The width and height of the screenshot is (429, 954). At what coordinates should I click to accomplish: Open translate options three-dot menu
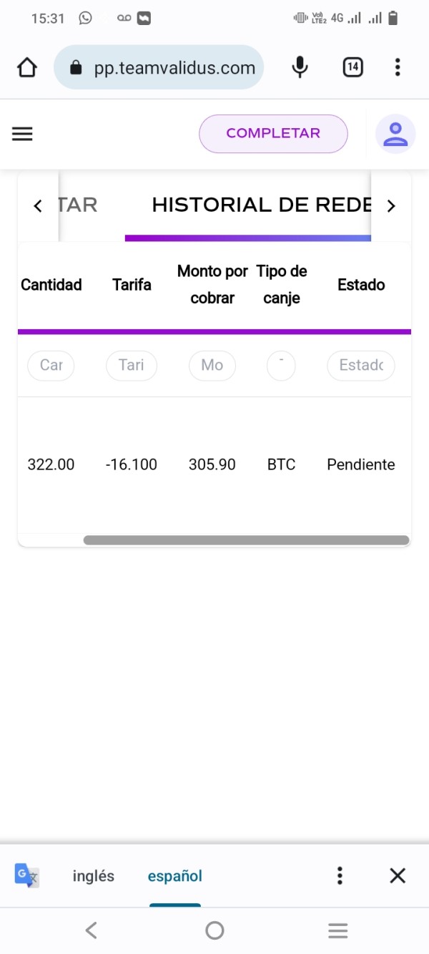[340, 875]
